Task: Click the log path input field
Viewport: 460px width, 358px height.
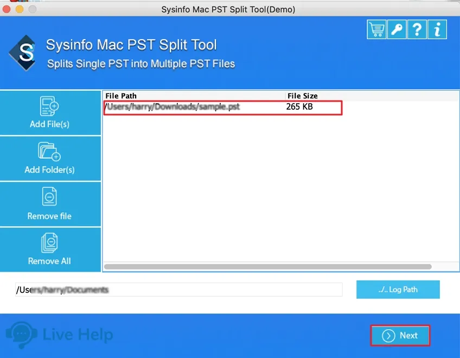Action: point(178,290)
